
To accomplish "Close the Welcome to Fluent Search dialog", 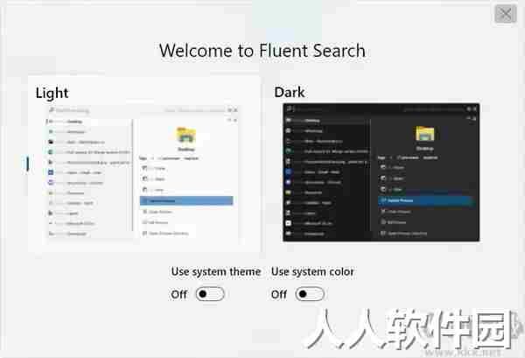I will point(505,14).
